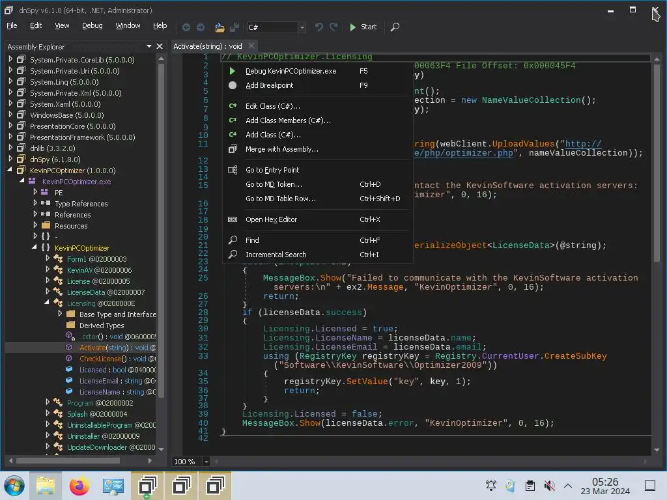Open the 100 % zoom dropdown
Image resolution: width=667 pixels, height=500 pixels.
[206, 462]
